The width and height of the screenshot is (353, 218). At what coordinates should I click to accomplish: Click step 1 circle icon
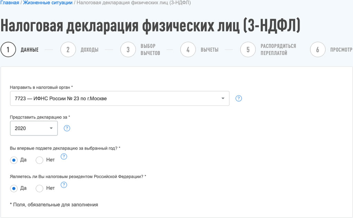tap(8, 50)
